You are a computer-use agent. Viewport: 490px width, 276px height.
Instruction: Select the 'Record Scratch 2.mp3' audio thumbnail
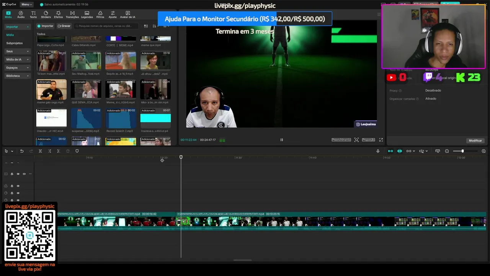121,118
